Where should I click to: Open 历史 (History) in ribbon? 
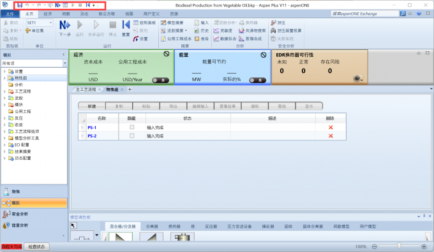click(202, 31)
